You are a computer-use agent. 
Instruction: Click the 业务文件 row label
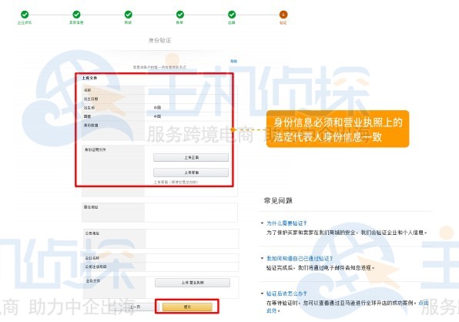coord(92,280)
